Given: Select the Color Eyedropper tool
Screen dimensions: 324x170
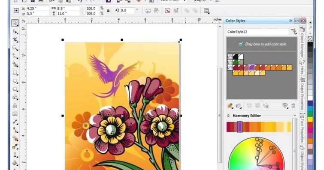Looking at the screenshot, I should coord(15,146).
